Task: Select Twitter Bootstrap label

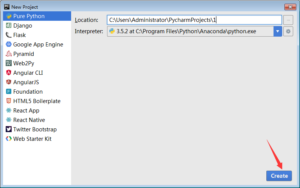Action: pyautogui.click(x=35, y=129)
